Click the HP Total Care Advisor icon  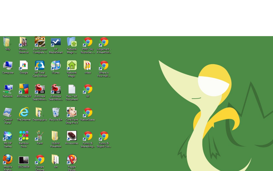point(40,66)
